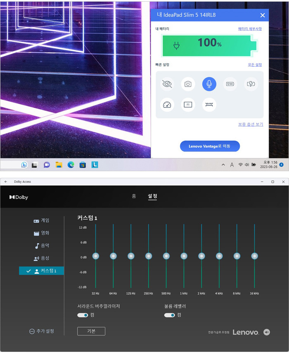
Task: Toggle the F1 function key lock setting
Action: coord(188,105)
